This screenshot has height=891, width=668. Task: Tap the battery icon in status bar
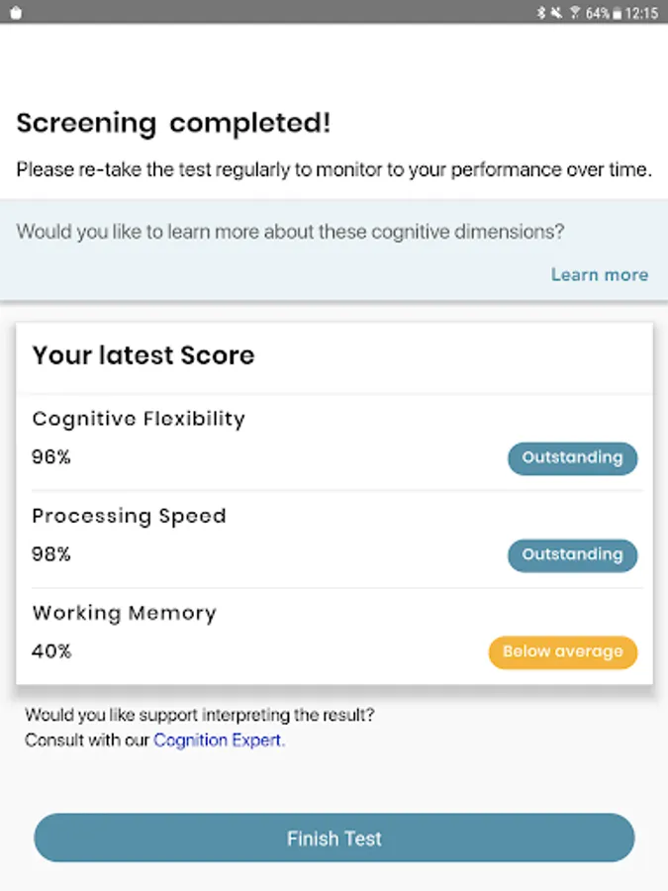617,13
